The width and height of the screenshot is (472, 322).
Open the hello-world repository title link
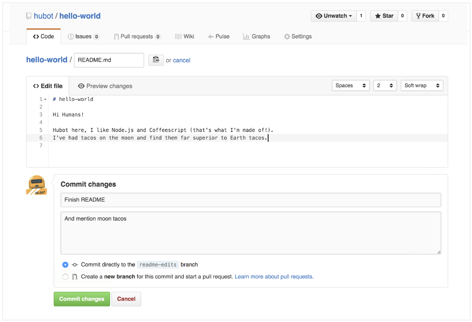click(80, 16)
